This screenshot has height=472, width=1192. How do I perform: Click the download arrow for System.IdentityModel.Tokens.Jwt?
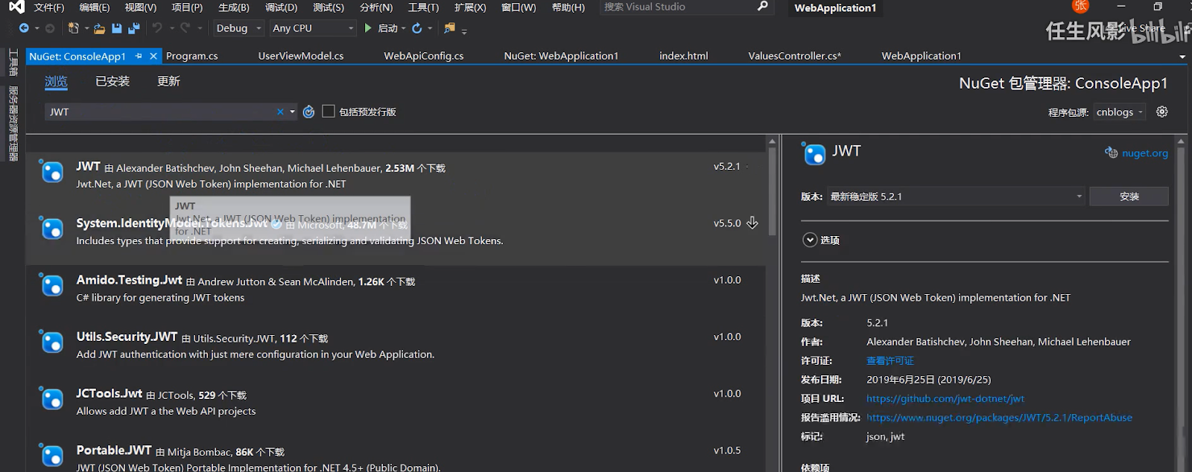[752, 223]
